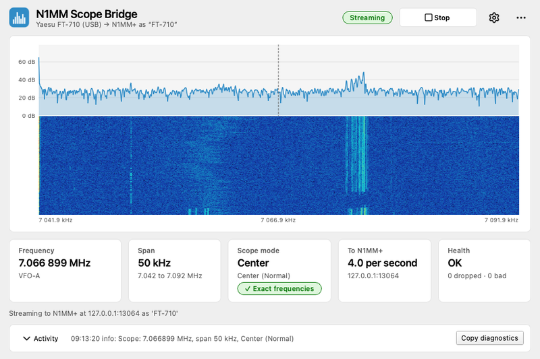540x359 pixels.
Task: Open settings with the gear icon
Action: pos(494,18)
